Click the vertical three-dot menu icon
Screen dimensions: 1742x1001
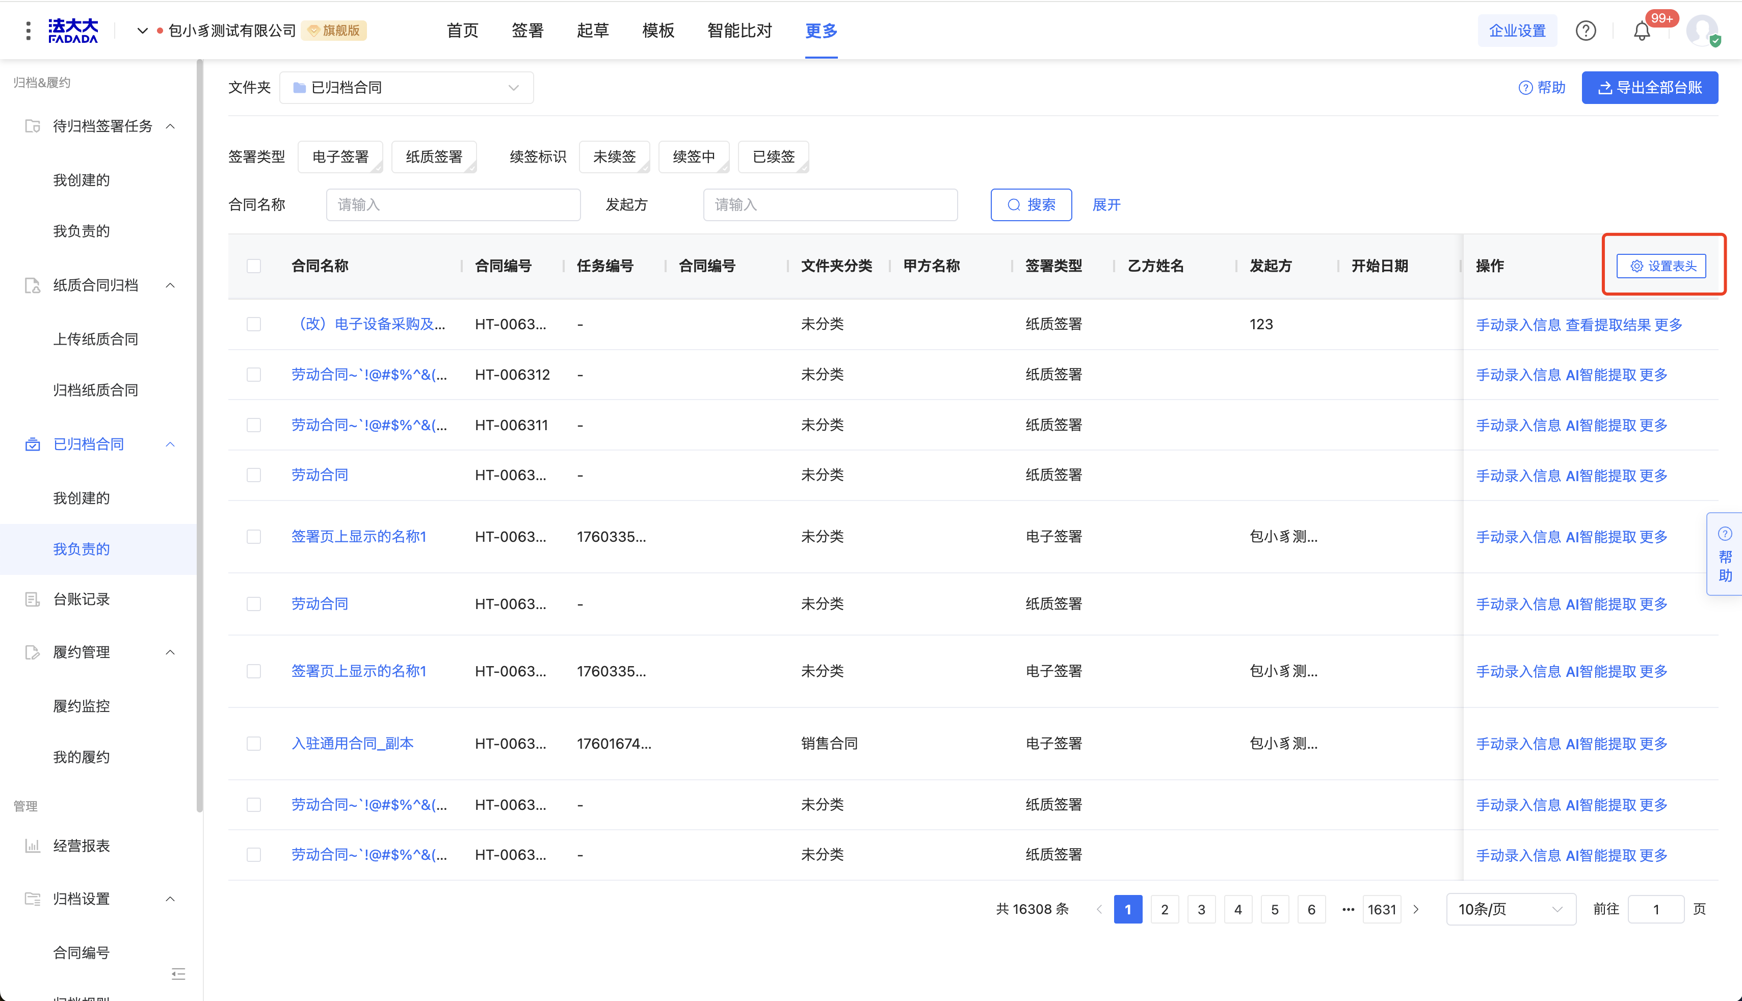point(28,31)
